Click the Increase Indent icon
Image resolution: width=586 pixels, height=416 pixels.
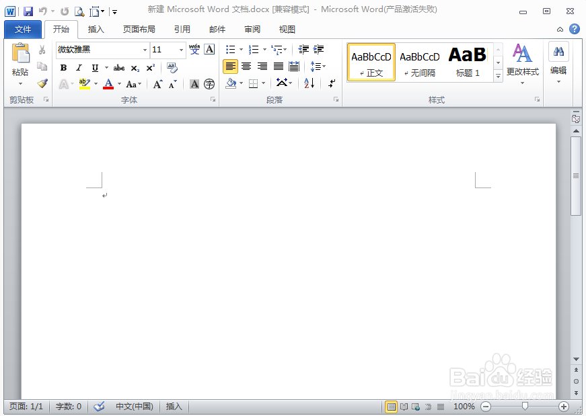(x=318, y=49)
